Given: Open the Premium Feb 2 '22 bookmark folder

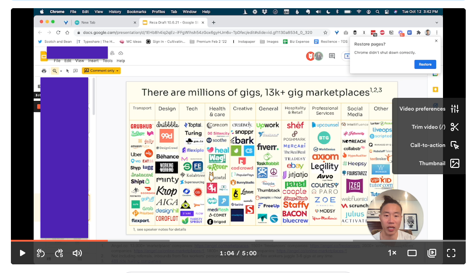Looking at the screenshot, I should tap(208, 41).
